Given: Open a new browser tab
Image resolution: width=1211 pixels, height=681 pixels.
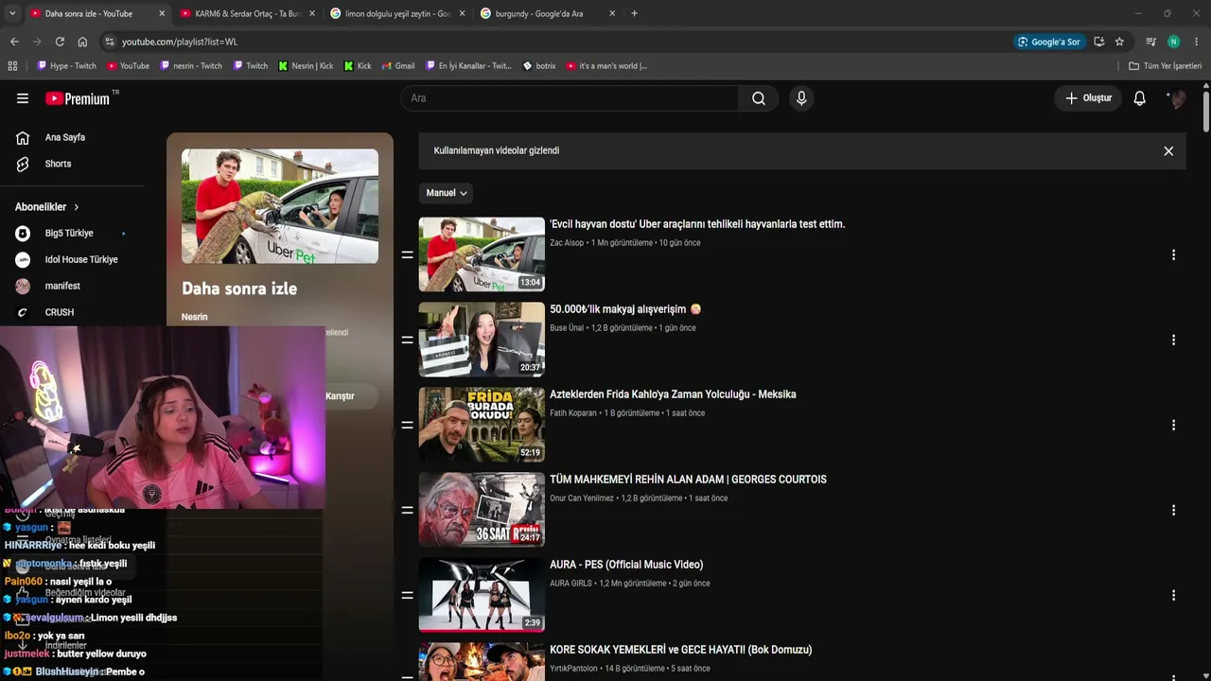Looking at the screenshot, I should pyautogui.click(x=634, y=13).
